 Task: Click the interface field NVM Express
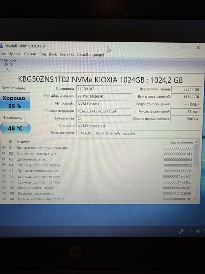103,104
